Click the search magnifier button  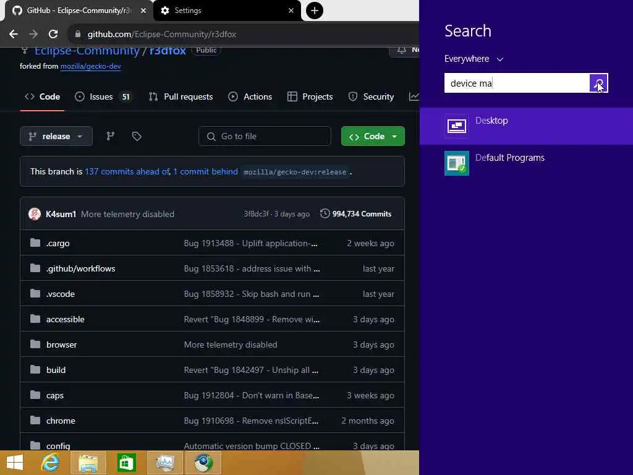598,83
